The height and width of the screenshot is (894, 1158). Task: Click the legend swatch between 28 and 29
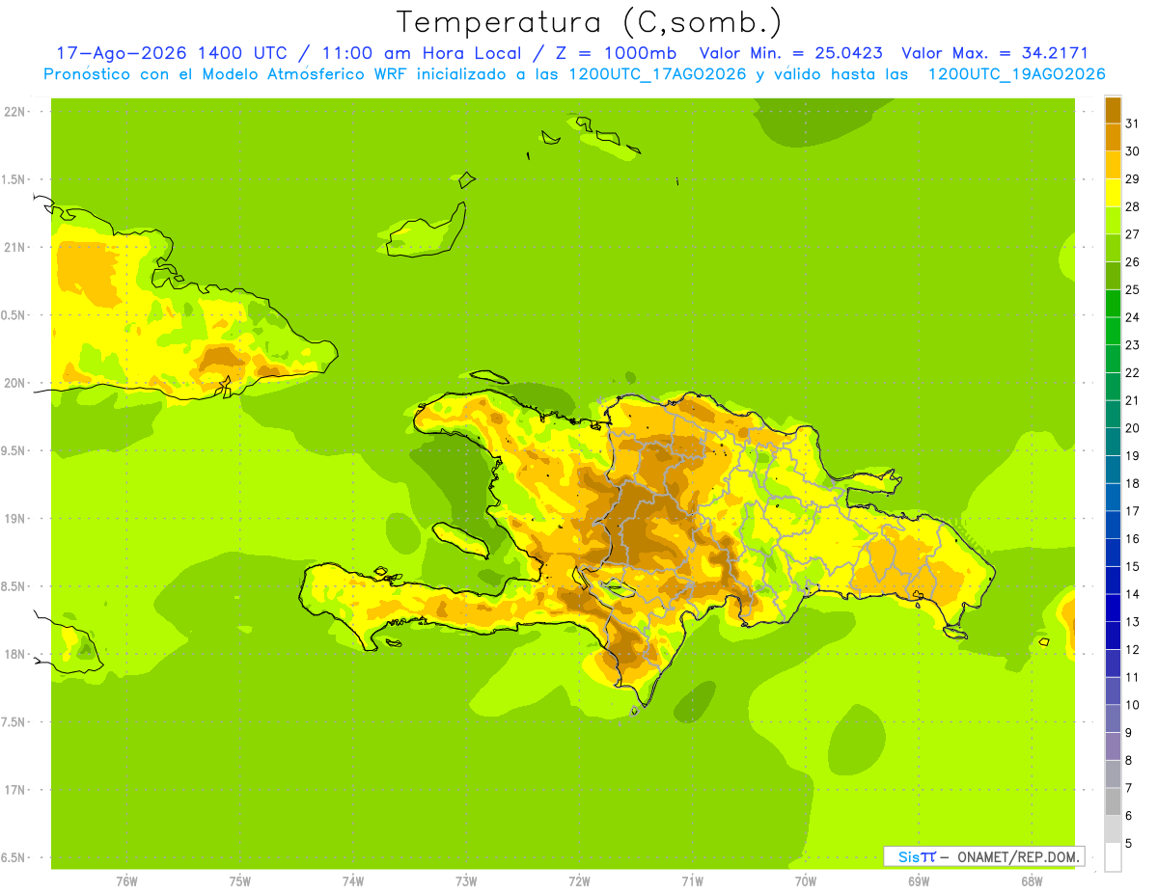tap(1113, 193)
